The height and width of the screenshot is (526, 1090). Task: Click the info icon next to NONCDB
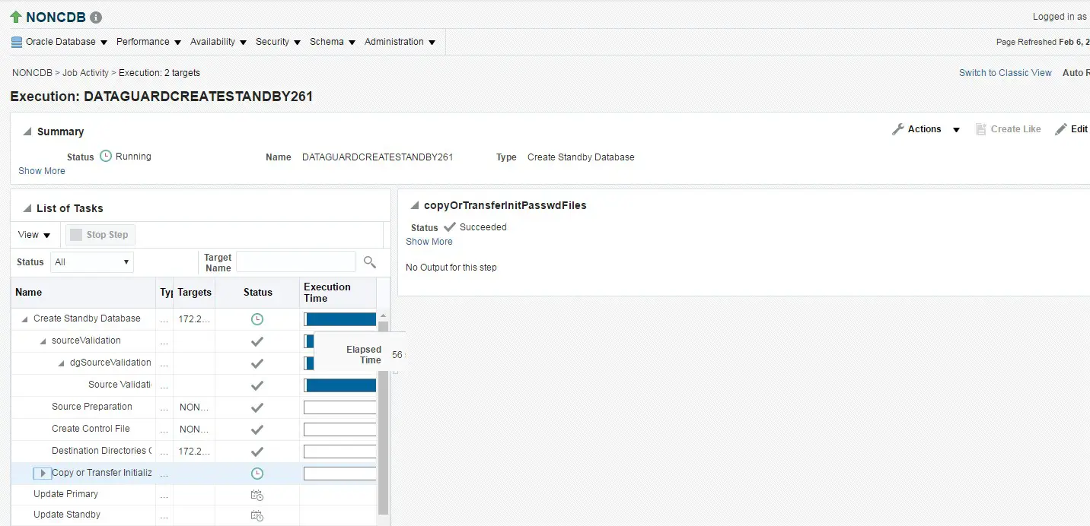(95, 17)
